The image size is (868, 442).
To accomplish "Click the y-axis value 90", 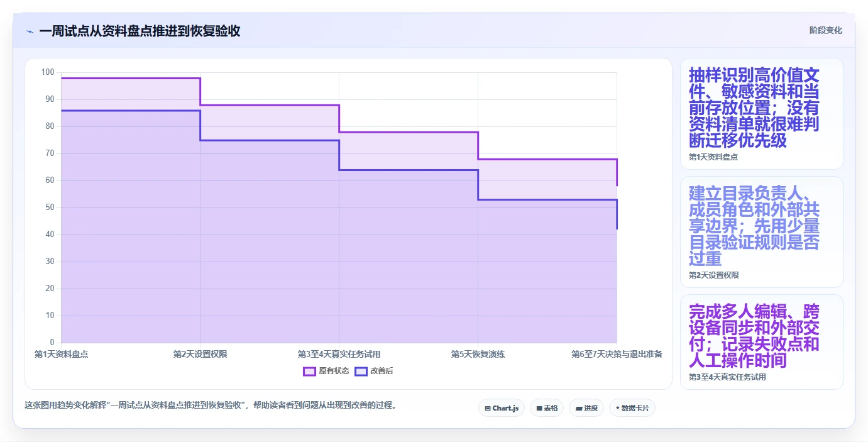I will pos(50,99).
